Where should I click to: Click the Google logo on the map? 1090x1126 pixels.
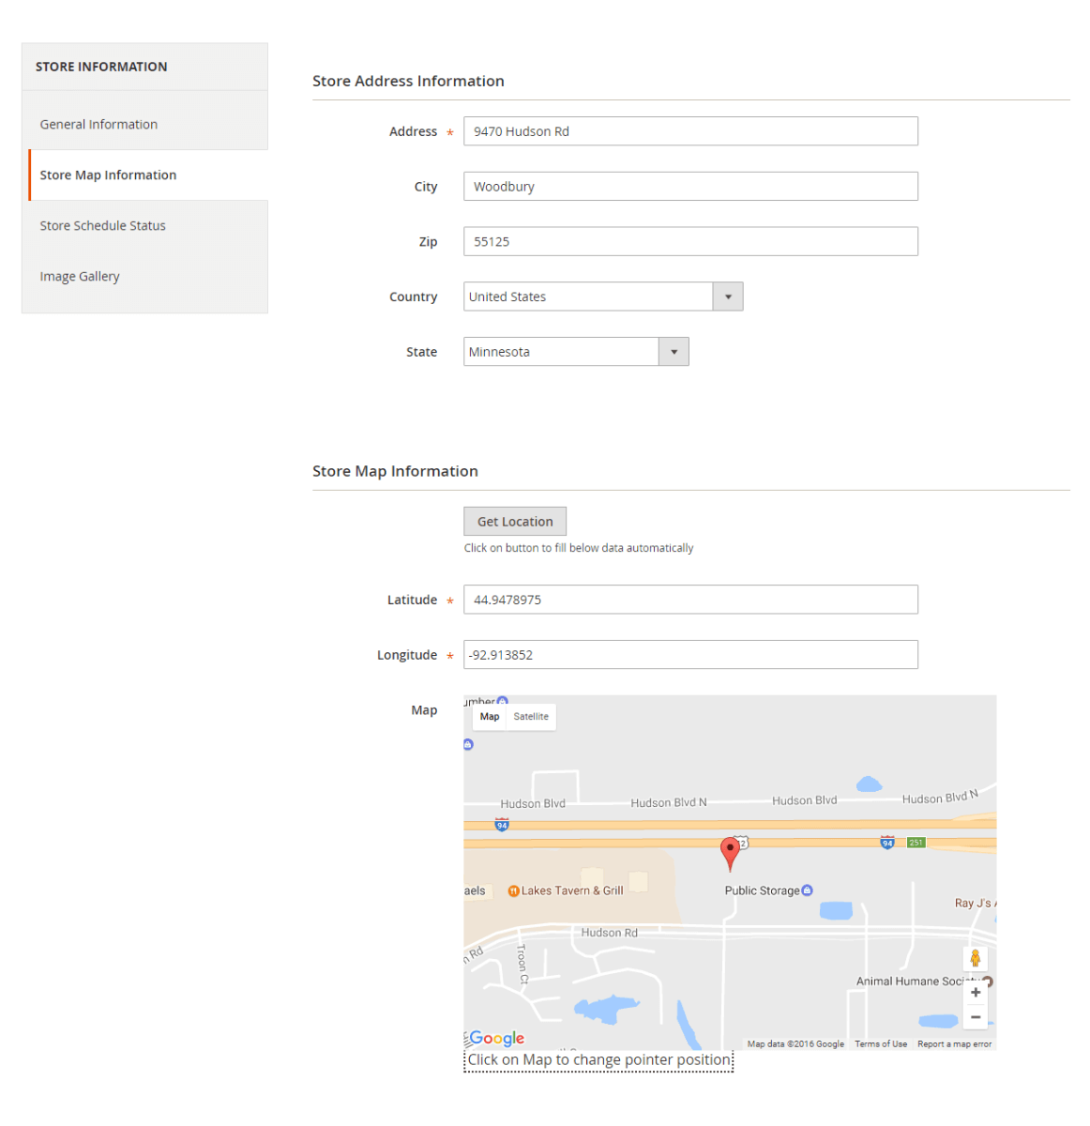coord(496,1038)
